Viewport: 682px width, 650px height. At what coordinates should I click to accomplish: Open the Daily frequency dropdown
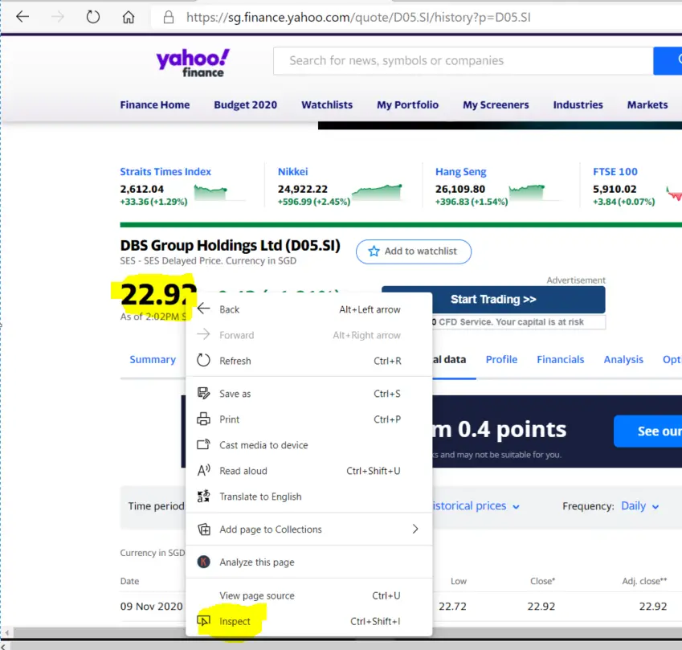click(x=639, y=506)
